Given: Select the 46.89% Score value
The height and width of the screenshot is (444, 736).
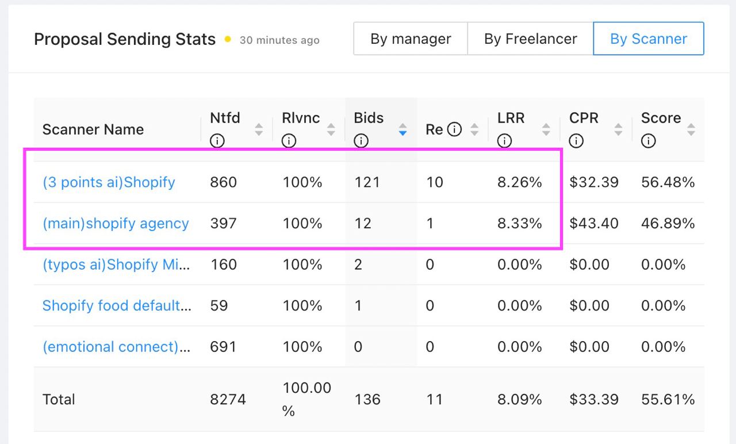Looking at the screenshot, I should (668, 223).
